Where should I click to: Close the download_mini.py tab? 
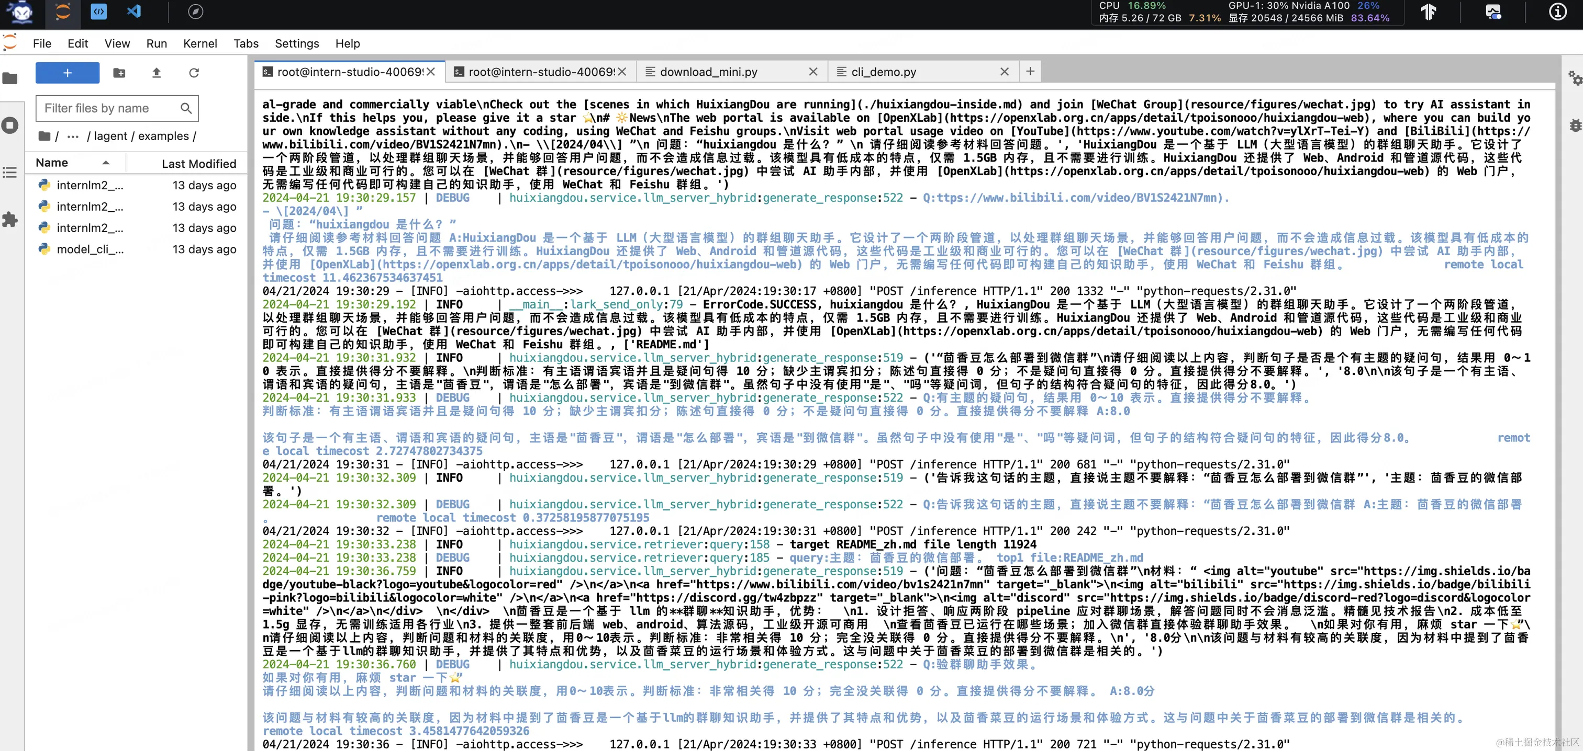812,72
